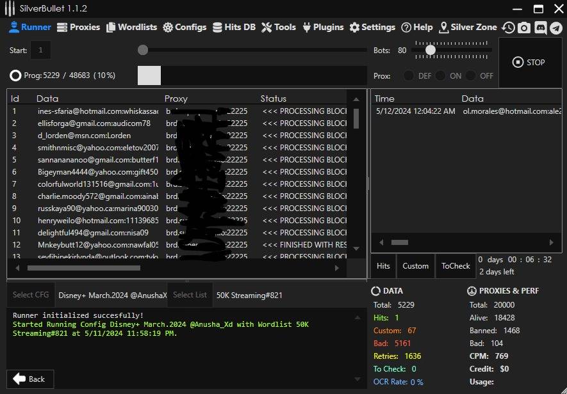Click data table horizontal scrollbar thumb
The height and width of the screenshot is (394, 567).
83,268
